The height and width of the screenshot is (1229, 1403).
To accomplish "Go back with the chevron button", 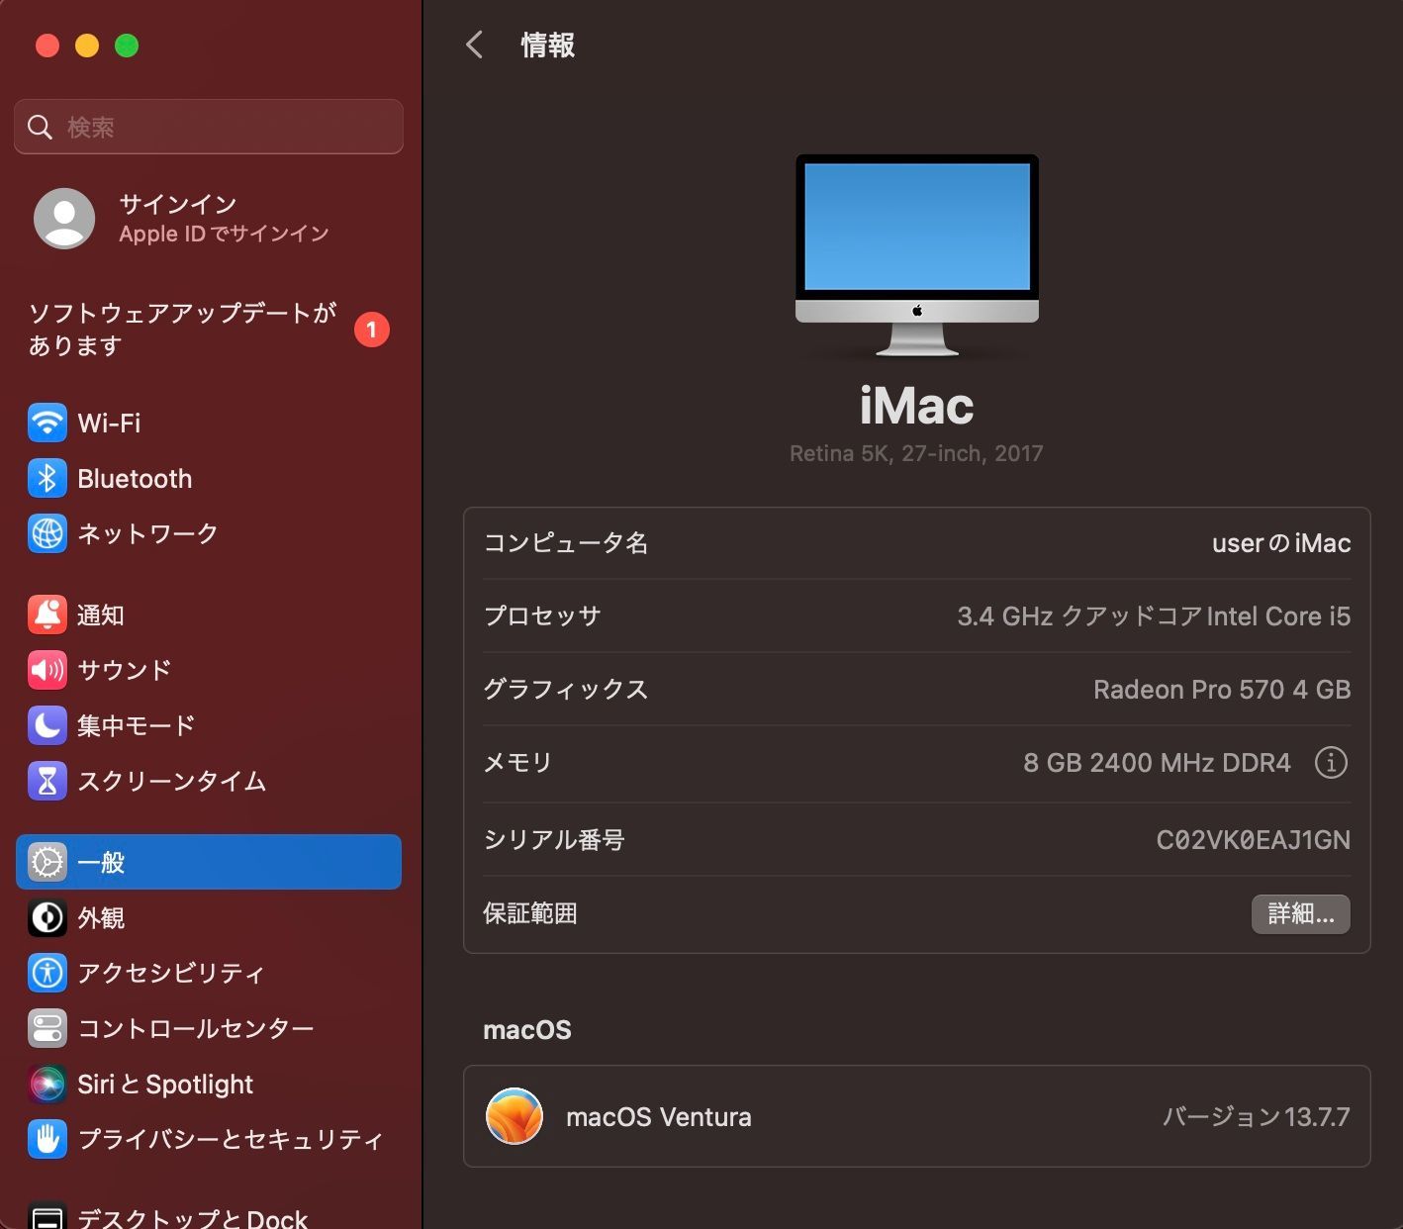I will tap(475, 45).
